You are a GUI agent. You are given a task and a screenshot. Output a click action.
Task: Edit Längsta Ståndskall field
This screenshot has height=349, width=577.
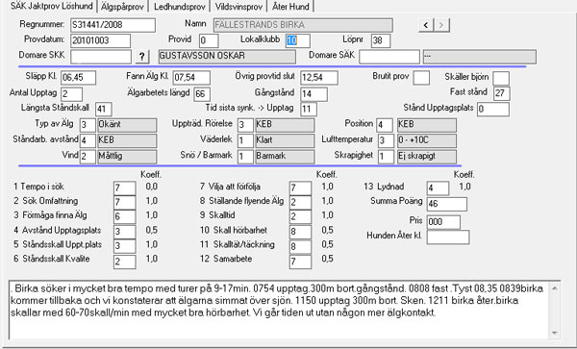(104, 110)
